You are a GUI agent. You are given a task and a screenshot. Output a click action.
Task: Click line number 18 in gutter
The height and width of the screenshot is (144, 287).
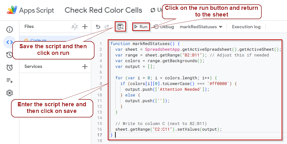(100, 141)
